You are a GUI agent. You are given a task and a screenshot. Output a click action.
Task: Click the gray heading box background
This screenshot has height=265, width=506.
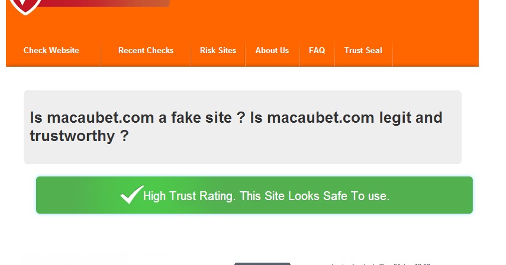point(243,151)
